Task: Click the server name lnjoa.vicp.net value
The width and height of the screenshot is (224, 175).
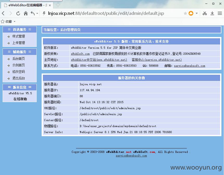Action: [x=91, y=84]
